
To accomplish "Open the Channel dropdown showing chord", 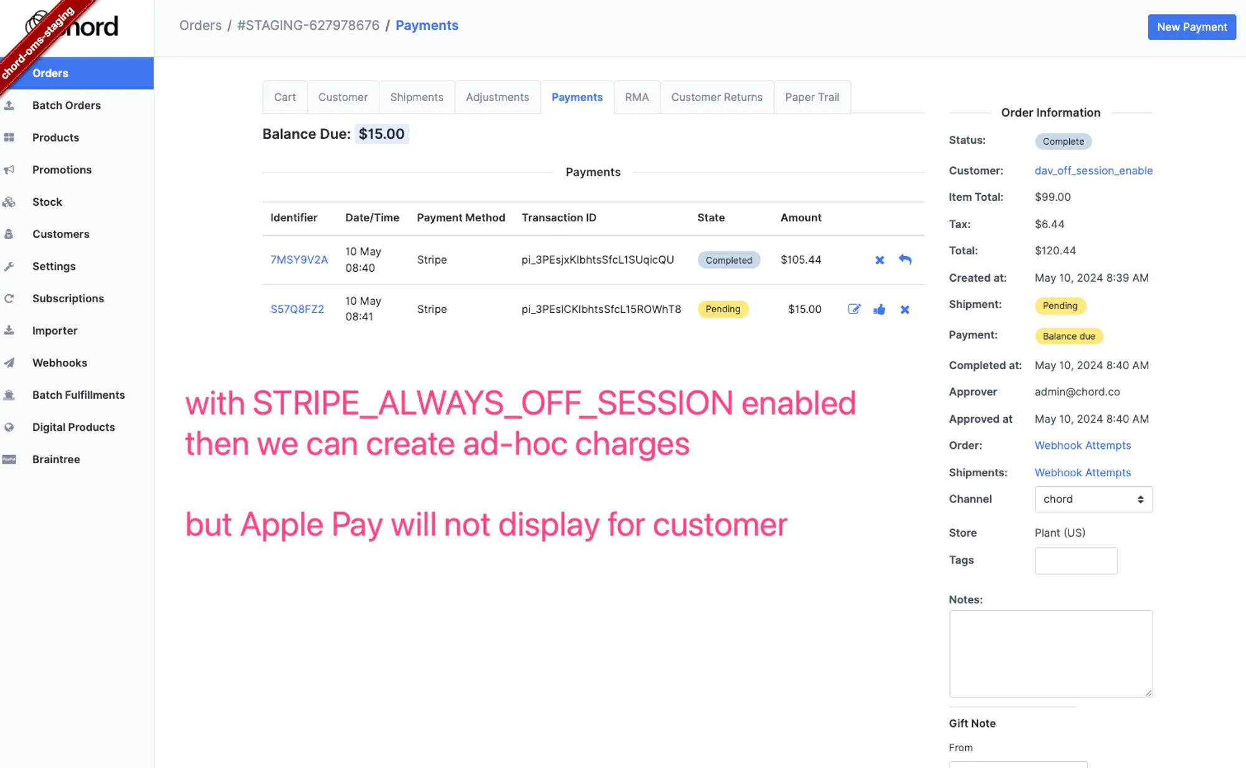I will click(x=1093, y=499).
